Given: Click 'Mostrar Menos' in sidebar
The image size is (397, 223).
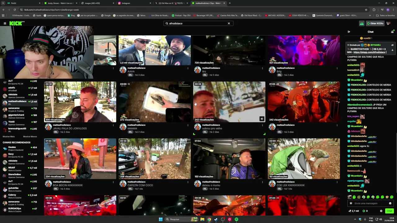Looking at the screenshot, I should [30, 137].
